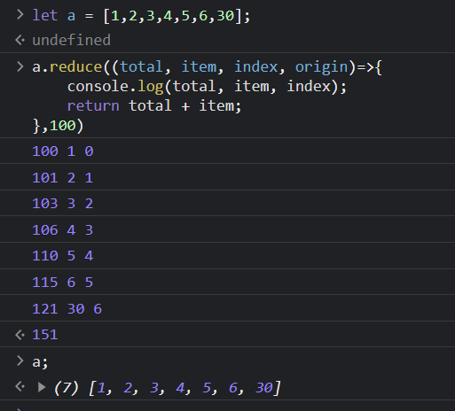
Task: Click the 'let a = [1,2,3,4,5,6,30];' input line
Action: (141, 15)
